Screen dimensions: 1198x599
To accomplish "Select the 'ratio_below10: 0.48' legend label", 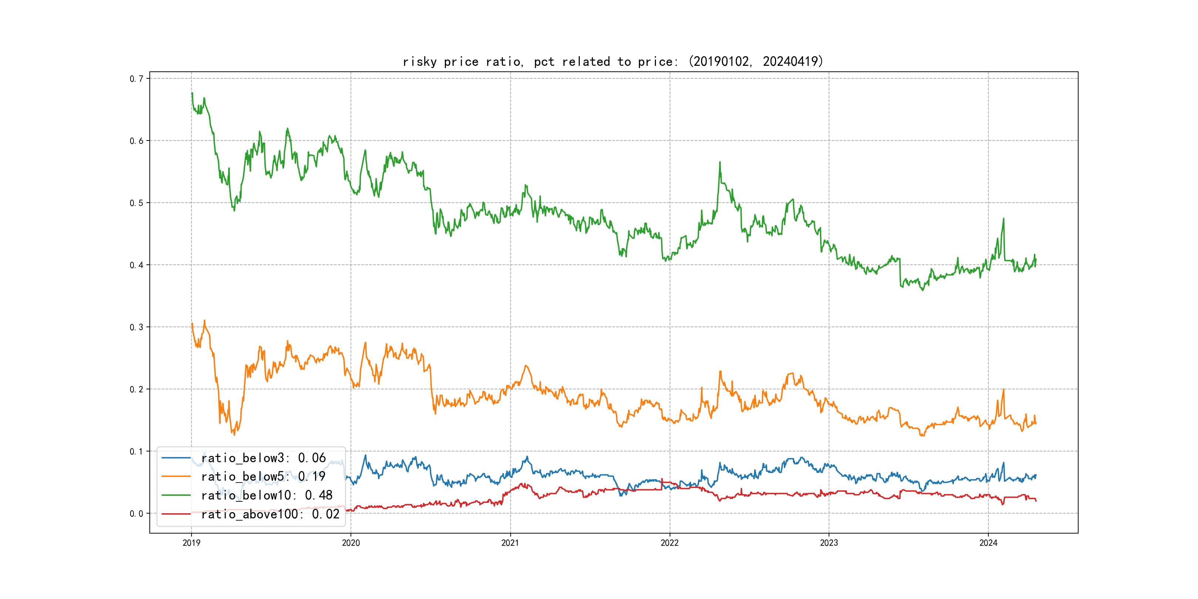I will click(267, 495).
